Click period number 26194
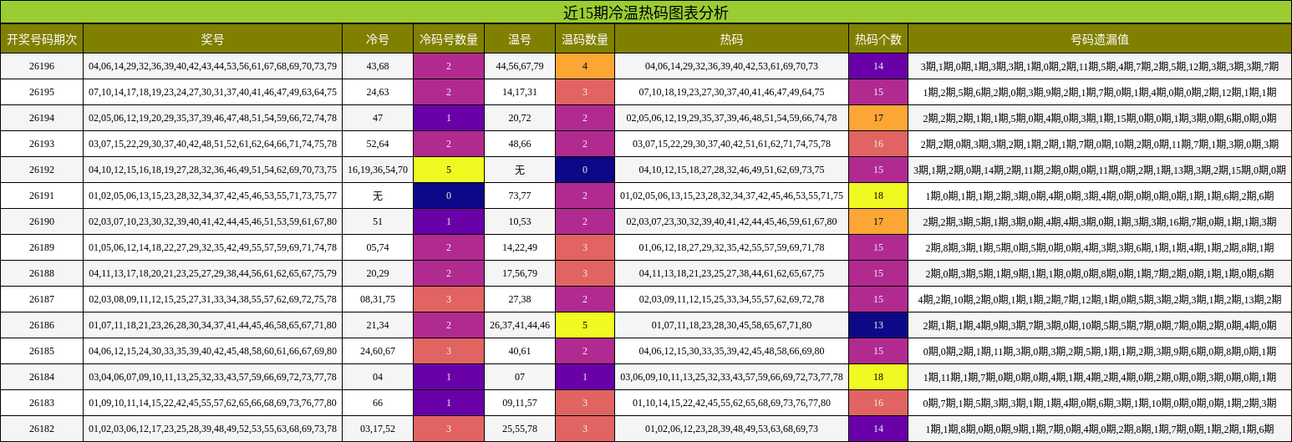The width and height of the screenshot is (1292, 442). 42,118
